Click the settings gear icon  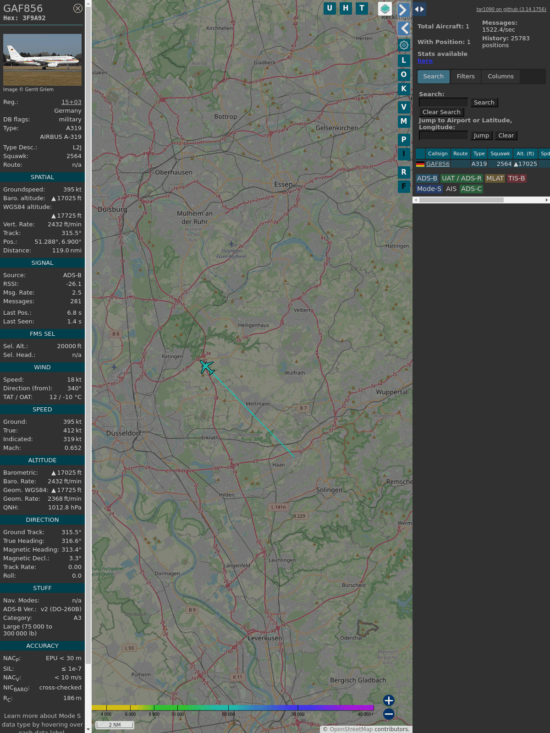404,45
